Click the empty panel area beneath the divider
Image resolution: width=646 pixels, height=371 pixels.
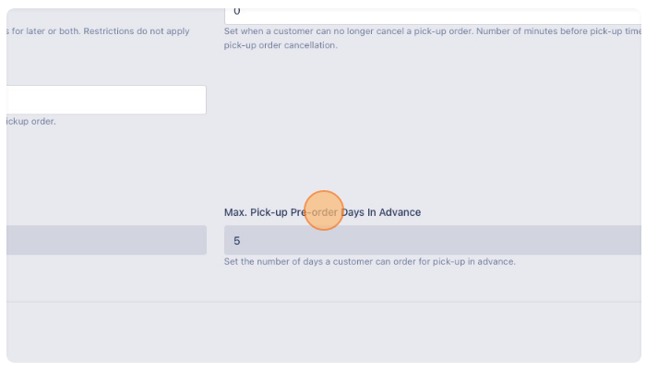[x=324, y=332]
